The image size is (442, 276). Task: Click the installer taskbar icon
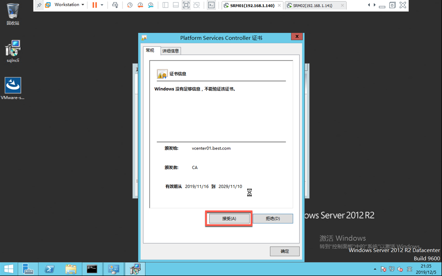click(135, 269)
